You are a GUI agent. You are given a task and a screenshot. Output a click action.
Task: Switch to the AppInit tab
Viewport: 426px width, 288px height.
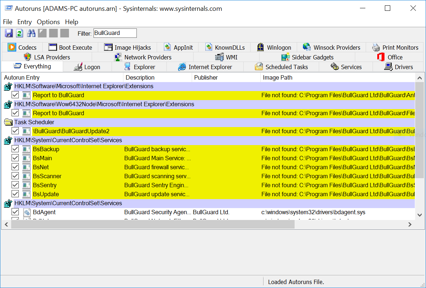pos(178,48)
